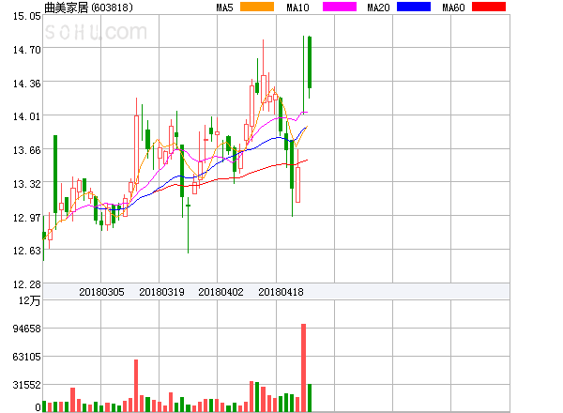Click the magenta MA10 legend swatch

pos(340,7)
